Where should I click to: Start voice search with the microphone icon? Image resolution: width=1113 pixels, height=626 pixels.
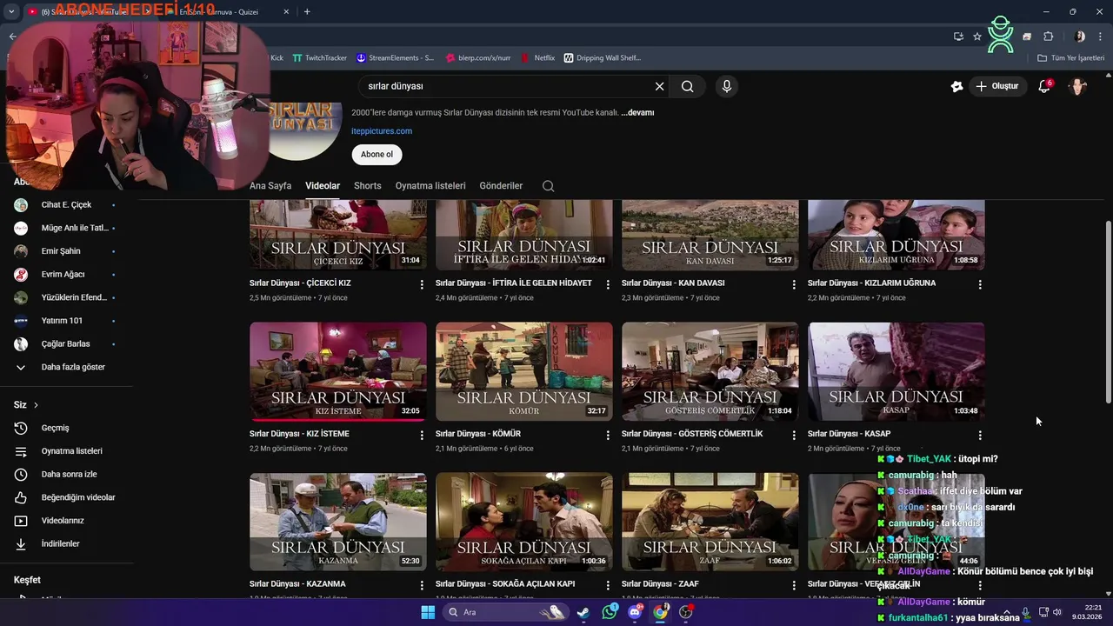[x=726, y=86]
